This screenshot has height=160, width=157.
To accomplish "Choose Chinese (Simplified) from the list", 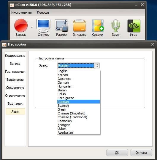I will pos(78,113).
